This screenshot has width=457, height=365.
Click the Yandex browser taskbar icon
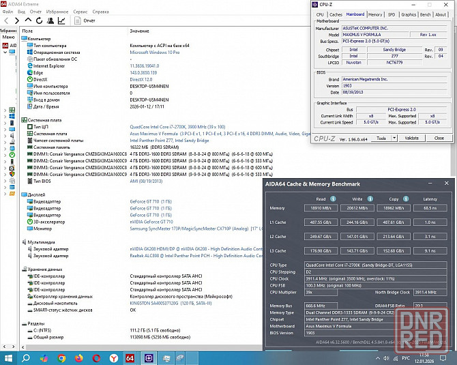click(113, 357)
